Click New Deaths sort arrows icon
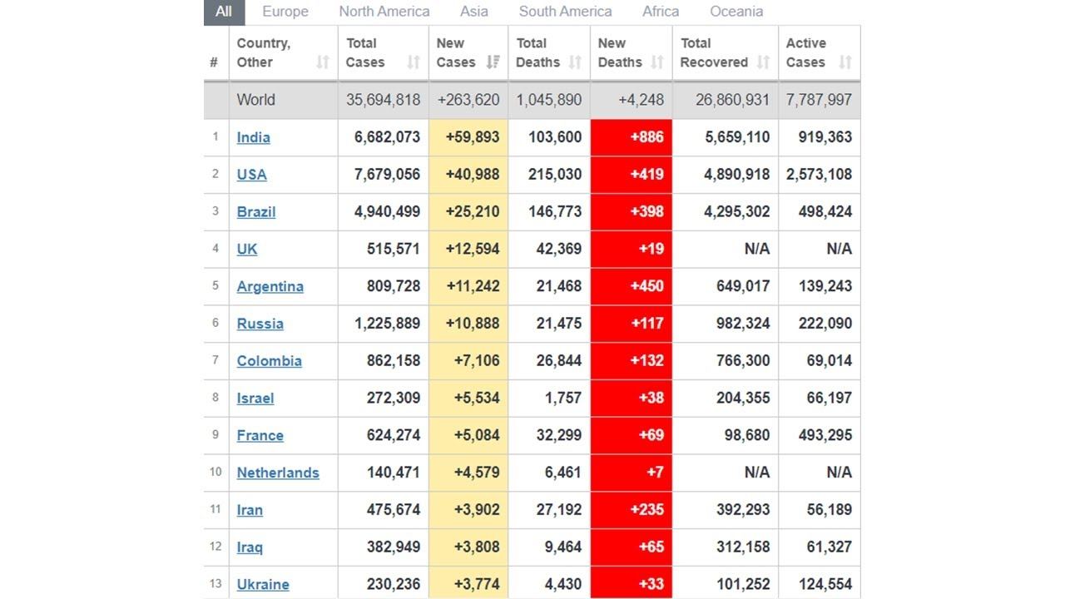This screenshot has height=599, width=1065. click(x=657, y=62)
